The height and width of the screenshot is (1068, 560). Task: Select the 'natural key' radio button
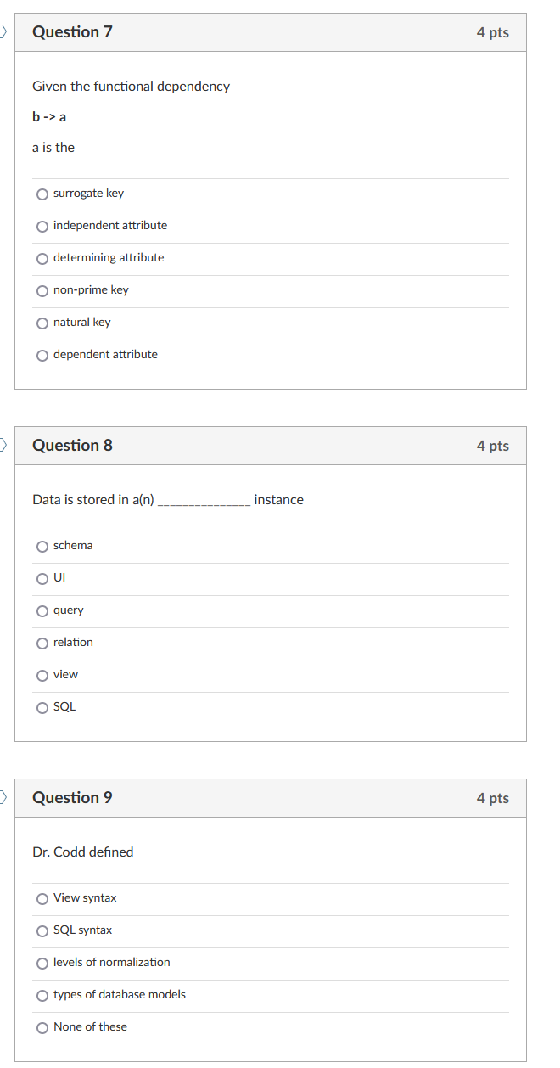click(x=42, y=323)
